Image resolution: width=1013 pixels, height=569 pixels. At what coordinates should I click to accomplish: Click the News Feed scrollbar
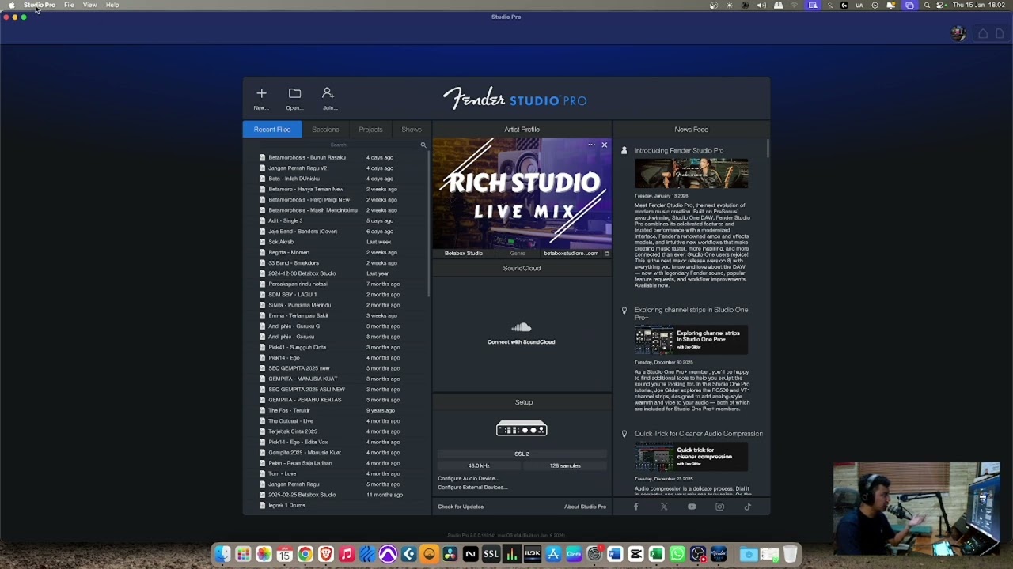(x=768, y=150)
